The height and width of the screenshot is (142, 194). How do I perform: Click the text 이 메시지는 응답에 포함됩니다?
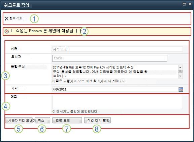pos(75,111)
